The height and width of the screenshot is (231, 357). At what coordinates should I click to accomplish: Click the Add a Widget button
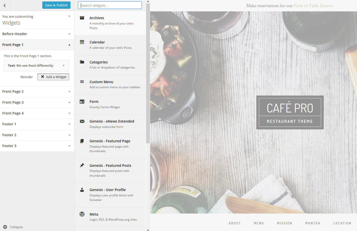pos(53,77)
